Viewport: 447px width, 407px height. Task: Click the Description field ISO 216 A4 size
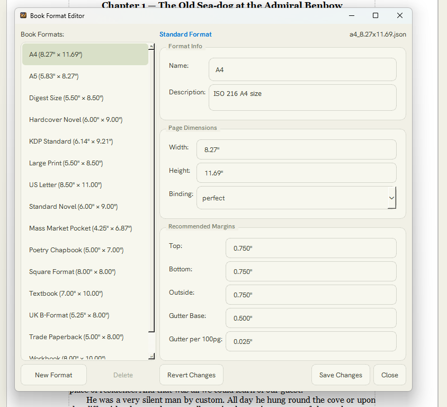[x=302, y=98]
